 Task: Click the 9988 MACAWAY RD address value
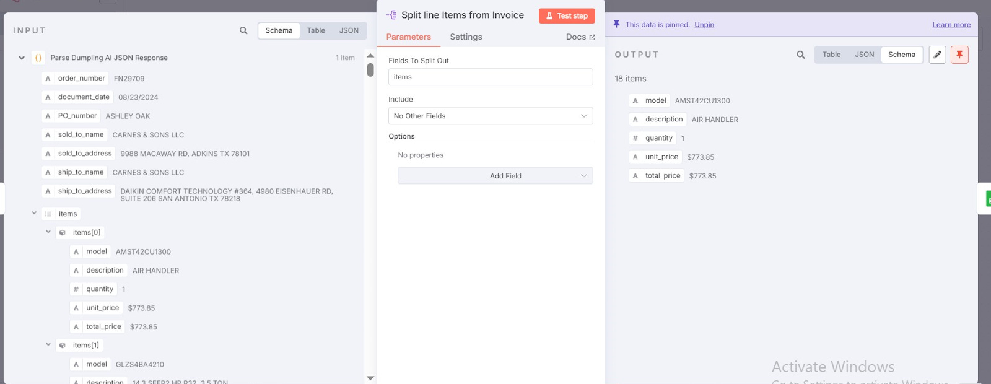[x=185, y=154]
